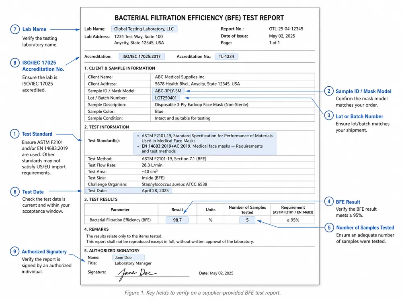Click the 'Units' column header
Viewport: 402px width, 301px height.
click(x=211, y=209)
